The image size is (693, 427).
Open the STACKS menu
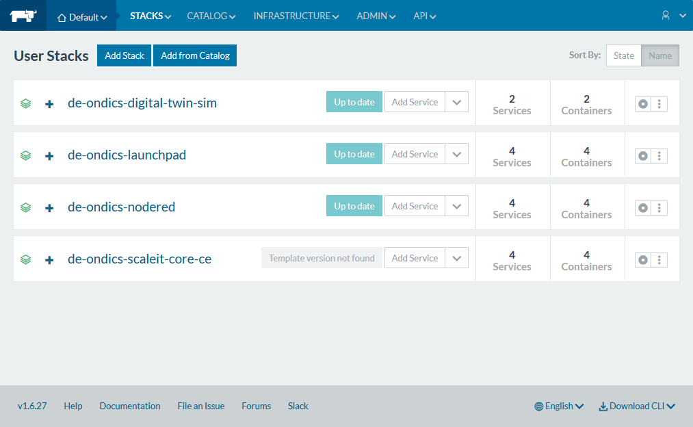(151, 16)
